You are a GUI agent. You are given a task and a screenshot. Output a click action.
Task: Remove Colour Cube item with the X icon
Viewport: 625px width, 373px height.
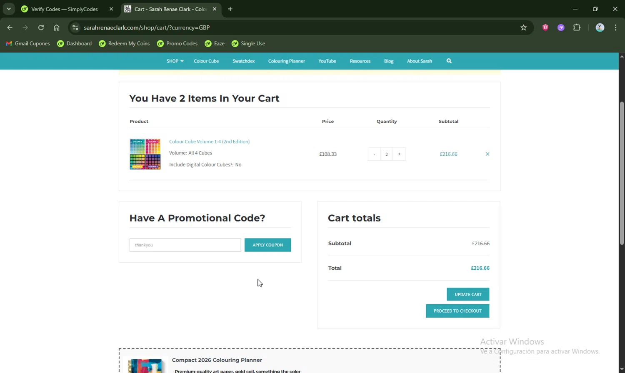tap(487, 154)
